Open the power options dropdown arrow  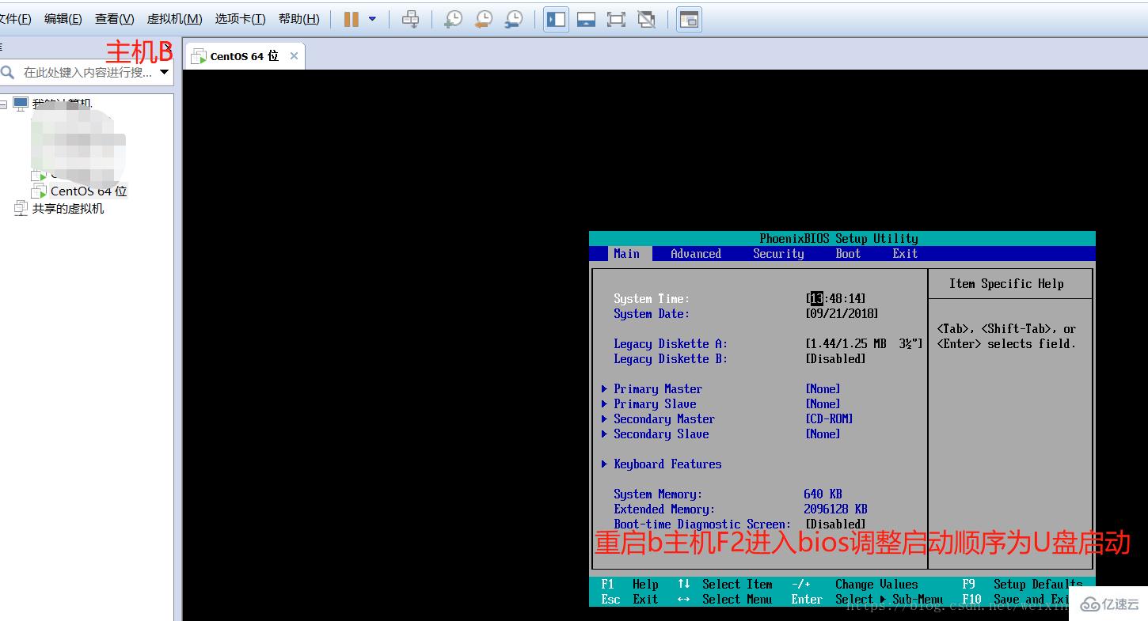click(x=372, y=19)
